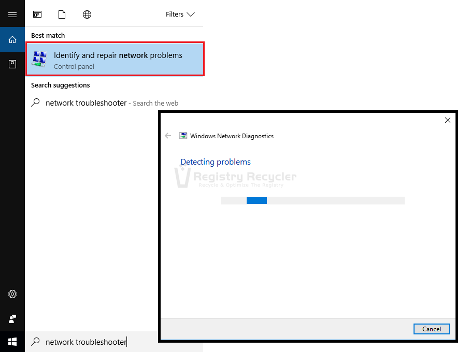Close the Windows Network Diagnostics window
The width and height of the screenshot is (470, 352).
pyautogui.click(x=448, y=120)
